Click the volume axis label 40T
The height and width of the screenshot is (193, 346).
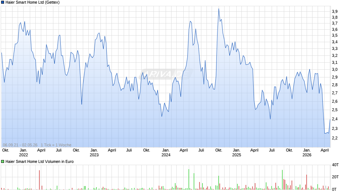[335, 165]
